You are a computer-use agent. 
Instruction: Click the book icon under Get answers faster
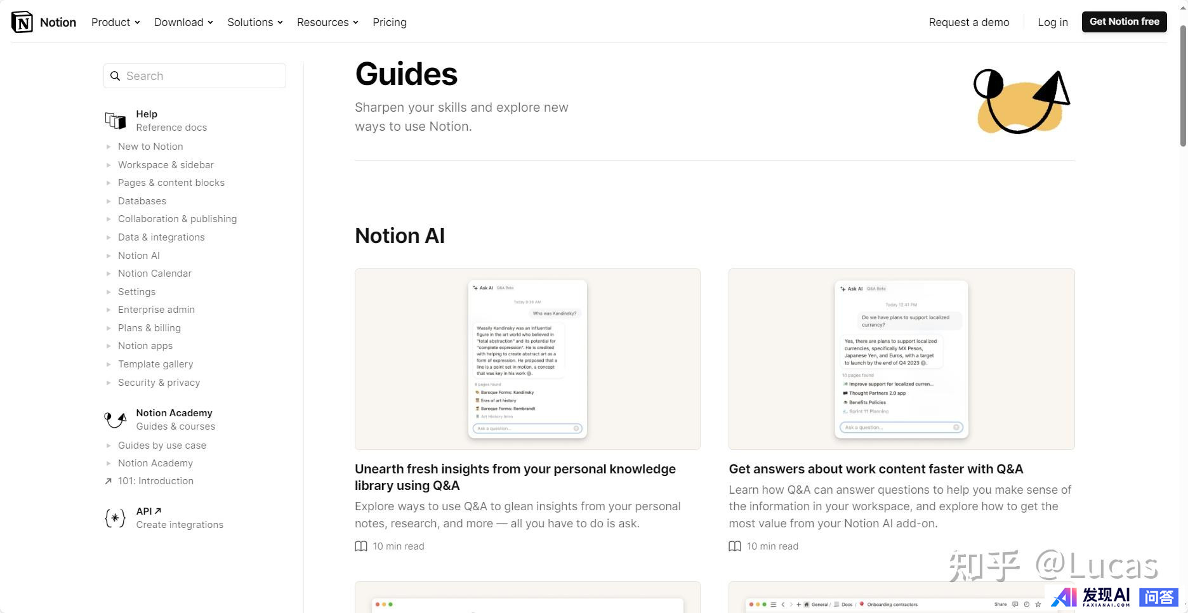[735, 546]
